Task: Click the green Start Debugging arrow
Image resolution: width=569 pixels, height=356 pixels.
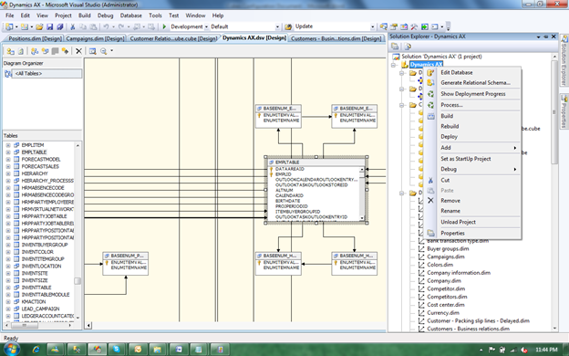Action: pyautogui.click(x=164, y=26)
